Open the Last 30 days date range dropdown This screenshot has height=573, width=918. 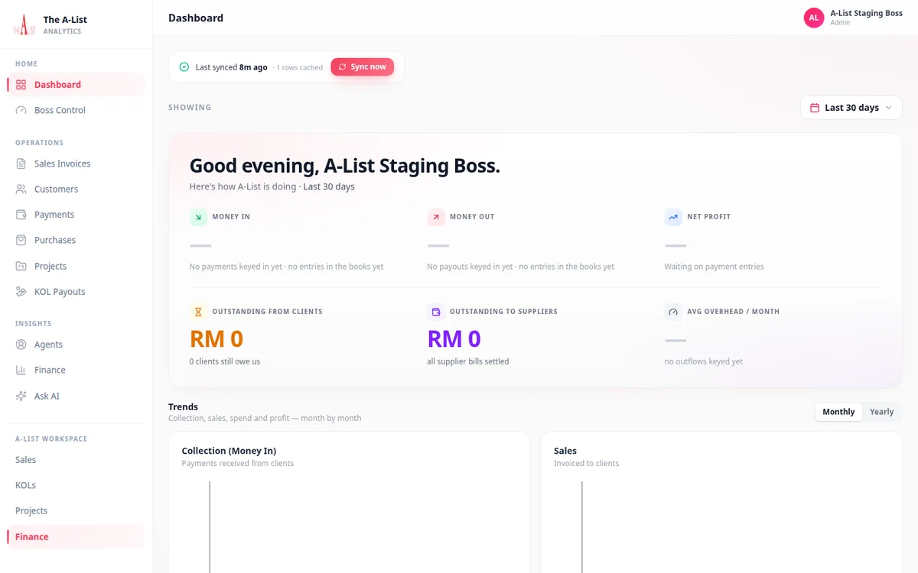coord(851,108)
